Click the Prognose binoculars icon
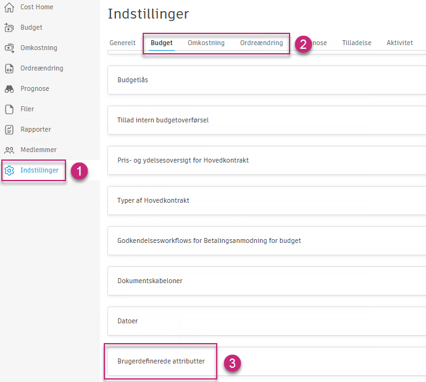This screenshot has height=382, width=426. pos(9,89)
